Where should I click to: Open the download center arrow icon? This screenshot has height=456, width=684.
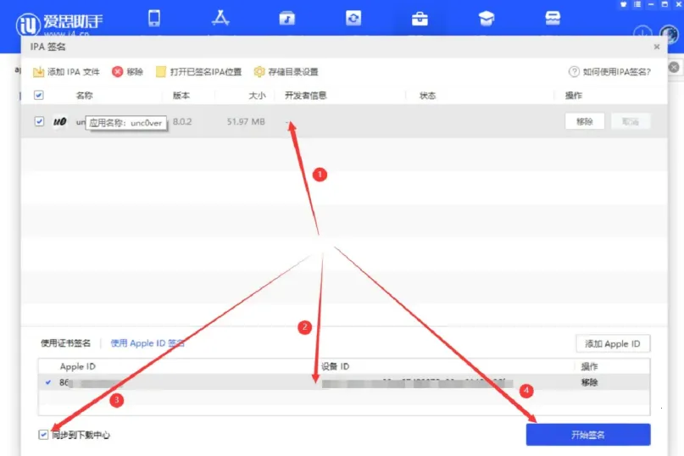tap(642, 33)
